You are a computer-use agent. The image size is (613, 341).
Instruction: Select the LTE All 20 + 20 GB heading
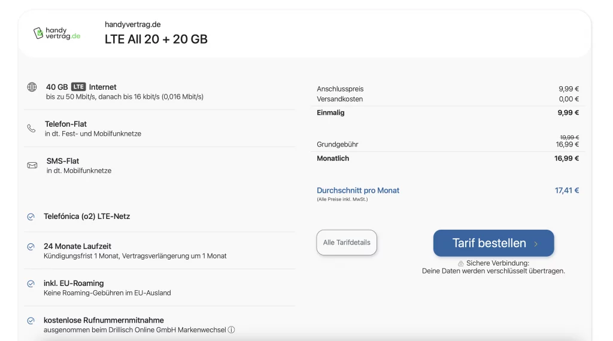(156, 39)
